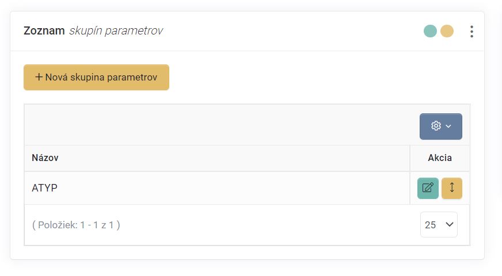Open the three-dot card options menu
Screen dimensions: 502x276
[471, 32]
